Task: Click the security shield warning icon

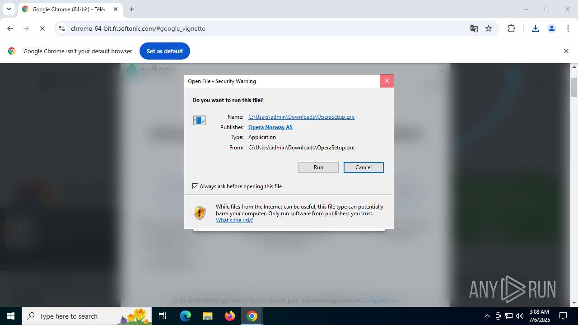Action: coord(200,213)
